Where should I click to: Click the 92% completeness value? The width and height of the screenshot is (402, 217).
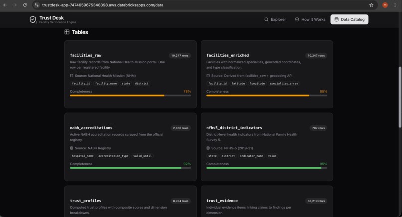point(187,164)
